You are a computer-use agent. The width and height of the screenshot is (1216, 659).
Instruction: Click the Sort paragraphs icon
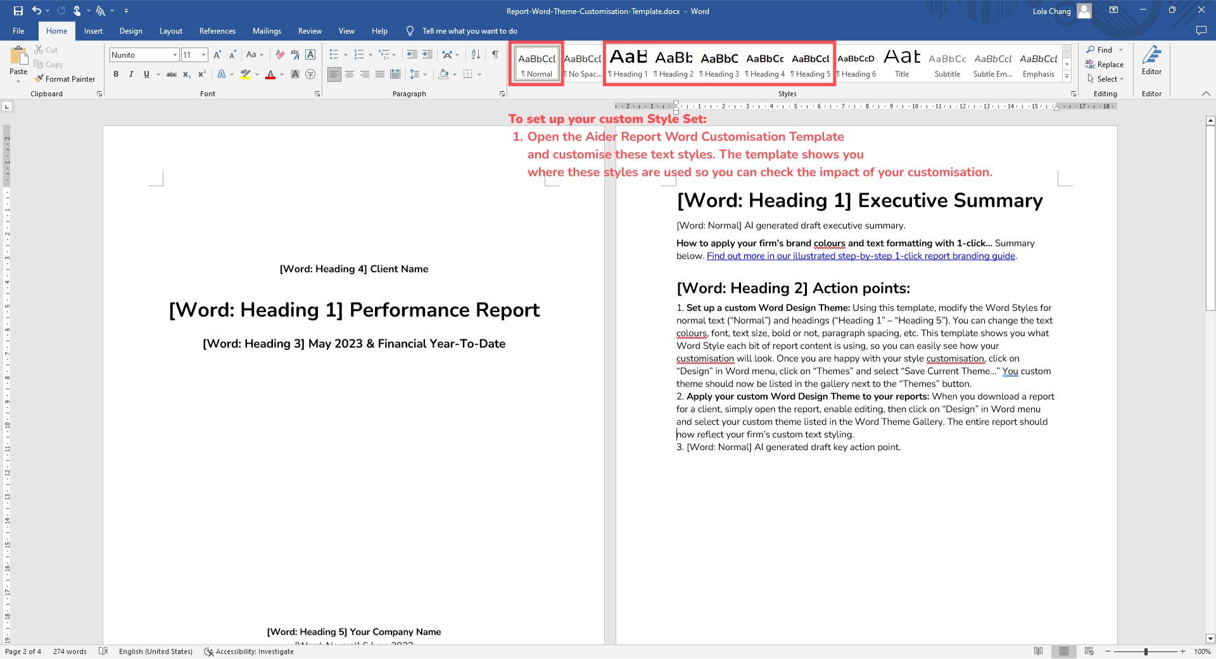click(x=476, y=55)
